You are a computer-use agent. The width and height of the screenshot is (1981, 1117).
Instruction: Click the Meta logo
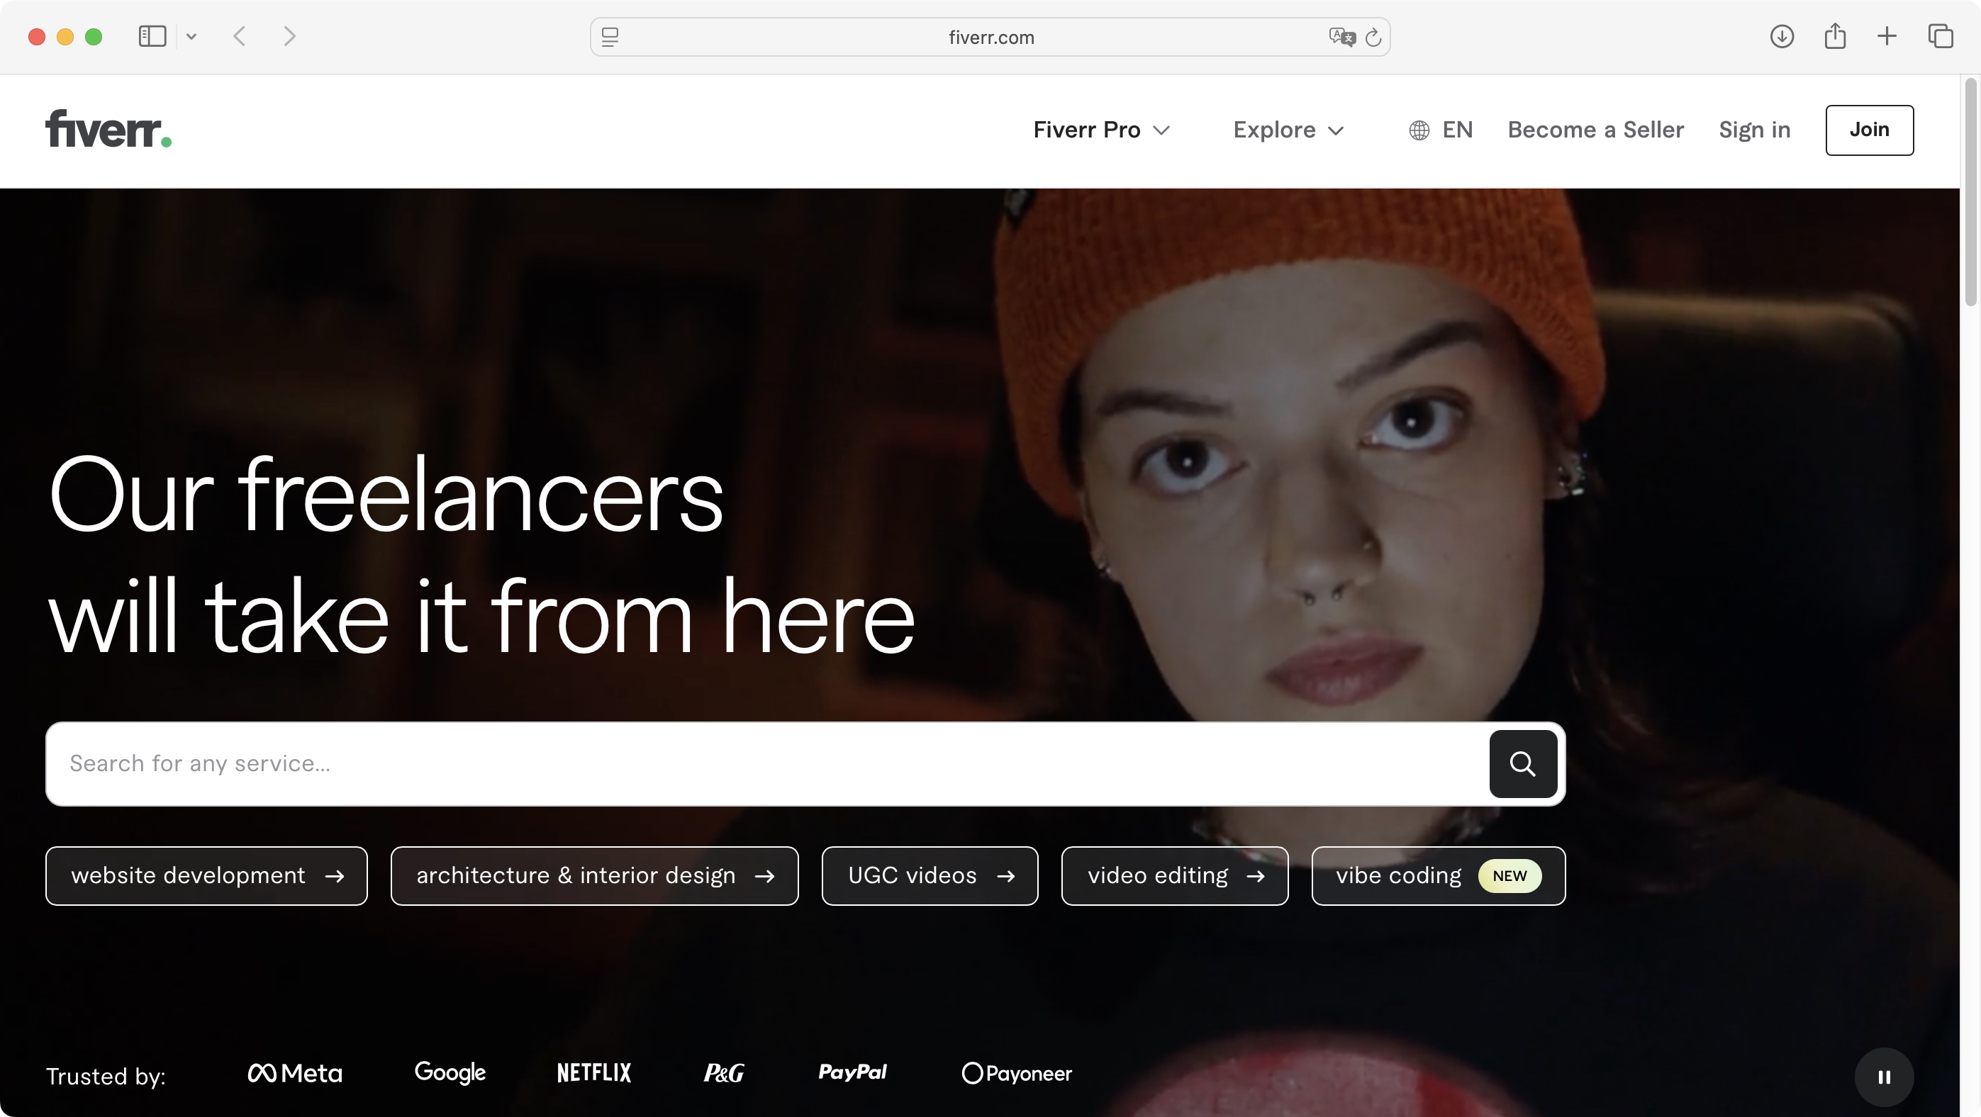[x=294, y=1072]
